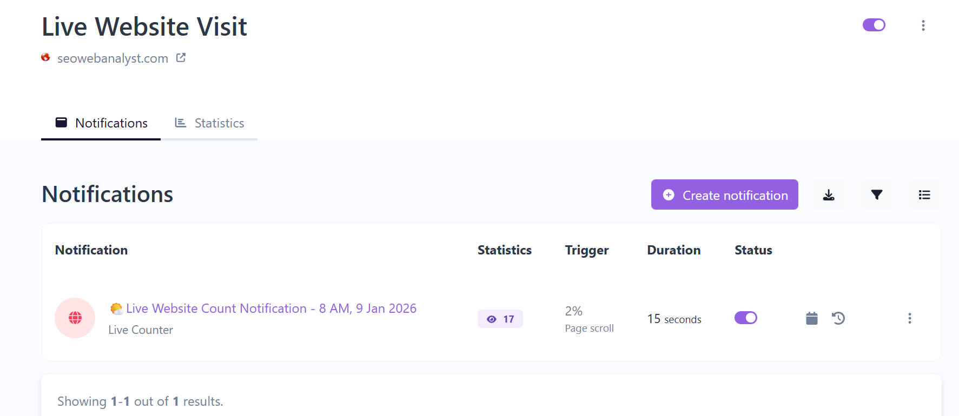Screen dimensions: 959x416
Task: Click the export download icon
Action: [829, 195]
